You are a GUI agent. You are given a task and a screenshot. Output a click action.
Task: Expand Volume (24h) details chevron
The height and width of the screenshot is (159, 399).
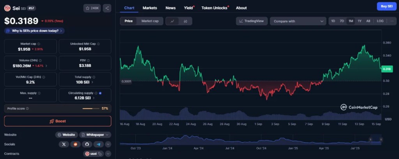click(x=46, y=65)
